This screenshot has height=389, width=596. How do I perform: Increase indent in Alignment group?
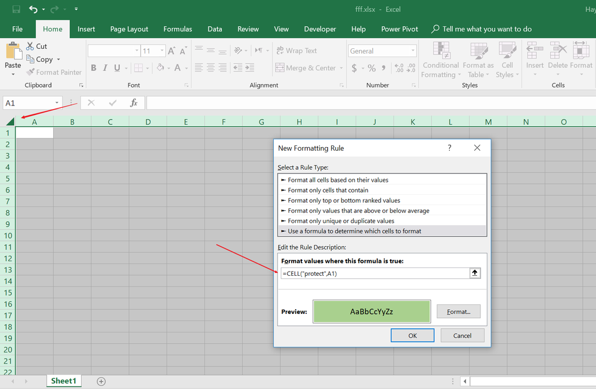point(250,68)
